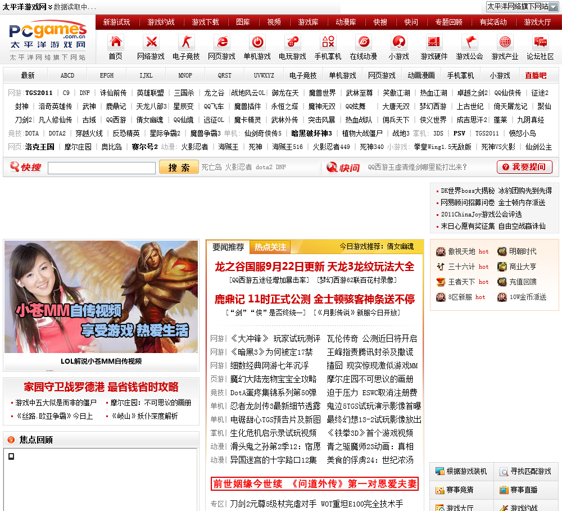Expand the 太平洋游戏网 site dropdown
The height and width of the screenshot is (511, 562).
pos(50,7)
